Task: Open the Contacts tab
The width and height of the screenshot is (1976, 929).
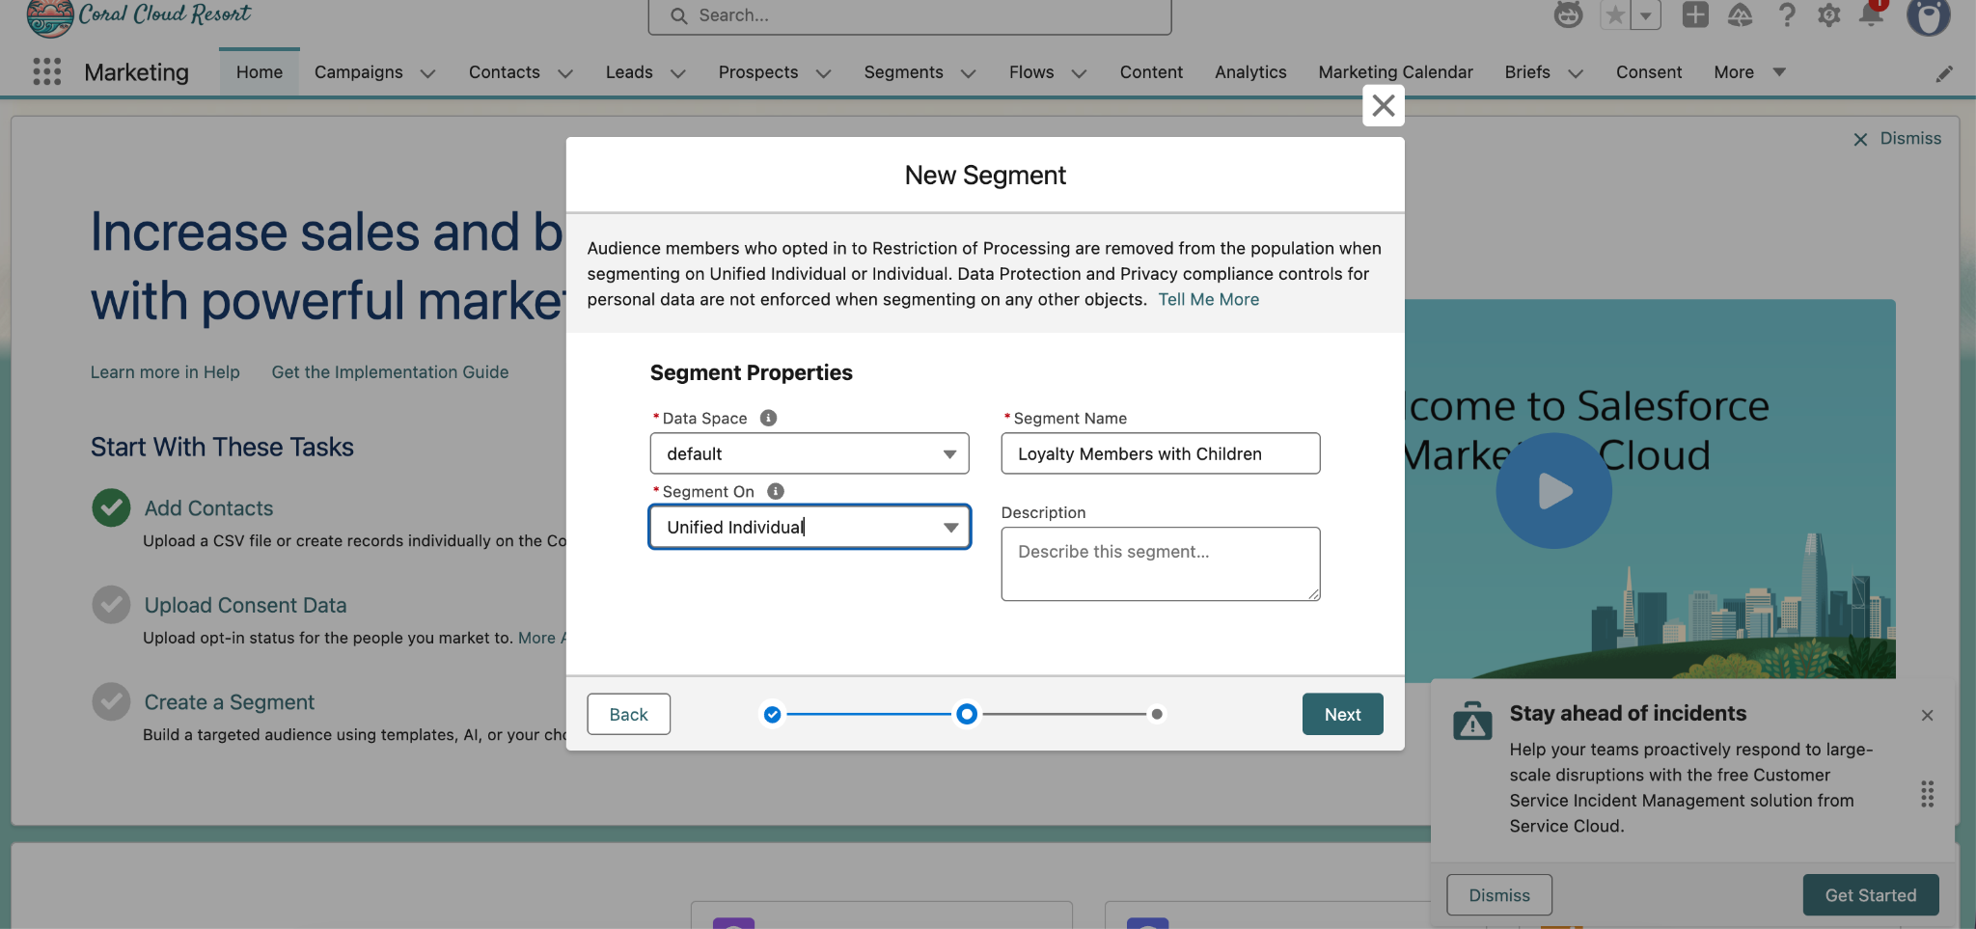Action: click(x=505, y=72)
